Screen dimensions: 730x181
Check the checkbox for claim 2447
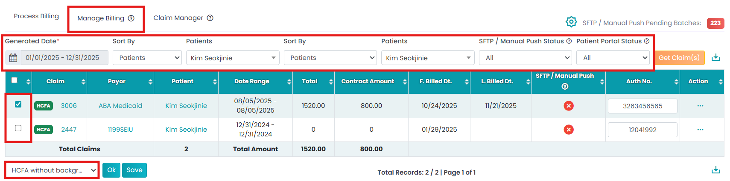(x=18, y=128)
